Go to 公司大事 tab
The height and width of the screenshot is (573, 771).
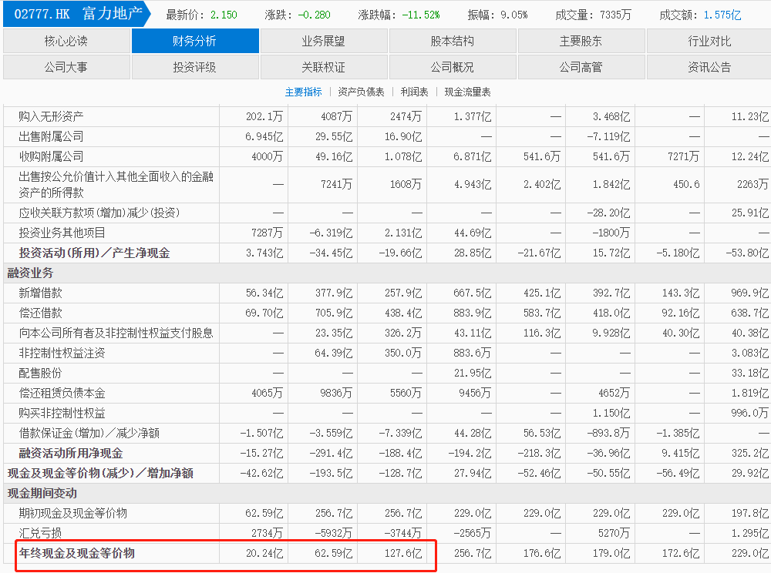click(66, 67)
